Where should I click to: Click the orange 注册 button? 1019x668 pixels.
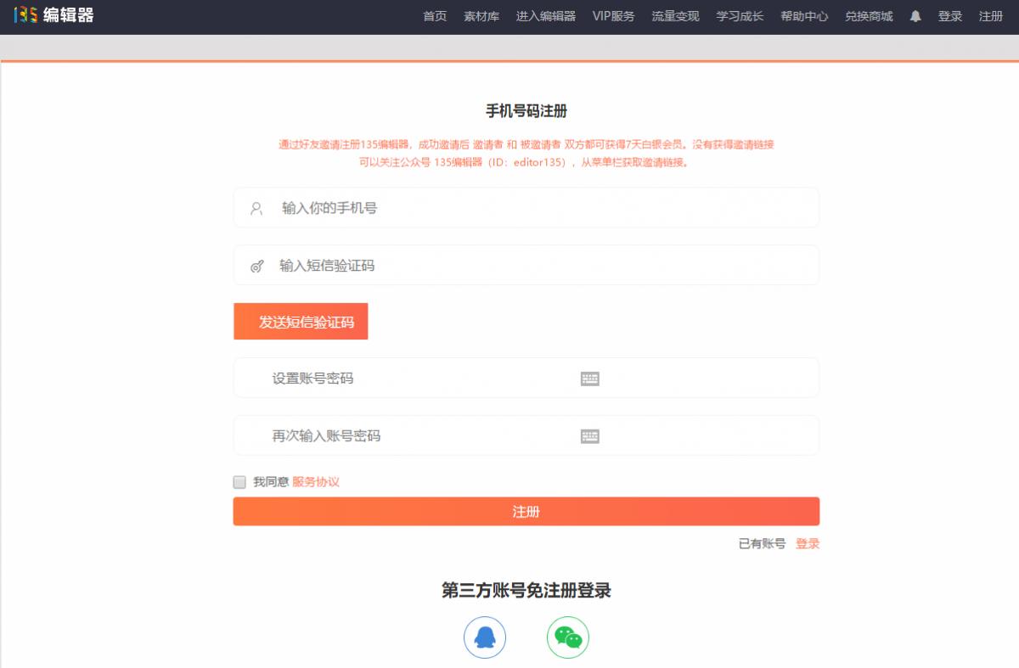pos(526,511)
